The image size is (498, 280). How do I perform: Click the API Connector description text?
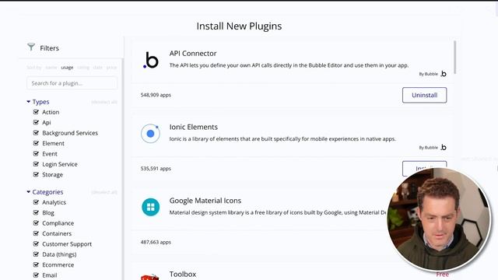(x=289, y=65)
